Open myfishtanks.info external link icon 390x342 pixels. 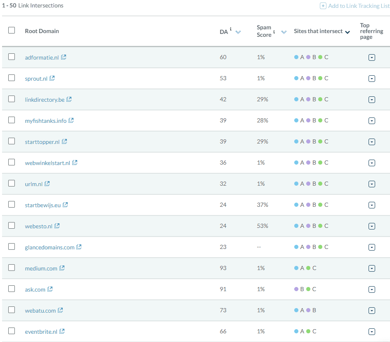[71, 120]
